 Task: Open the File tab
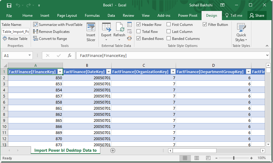point(9,16)
